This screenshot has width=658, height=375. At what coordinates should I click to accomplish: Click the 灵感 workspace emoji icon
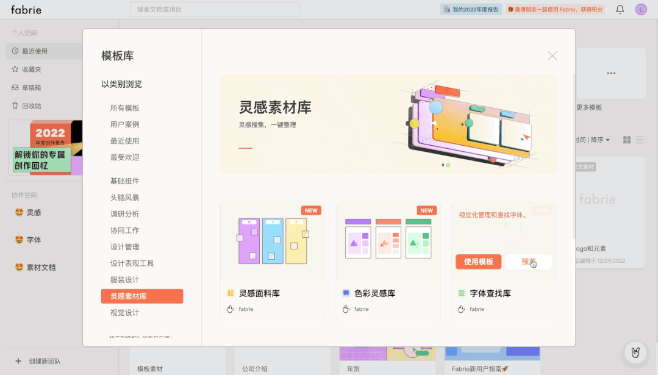(19, 212)
